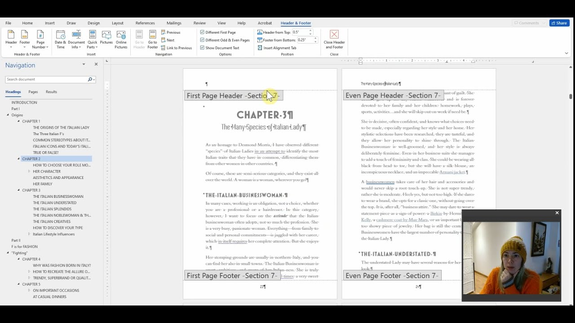This screenshot has height=323, width=575.
Task: Collapse the Origins heading
Action: (x=8, y=115)
